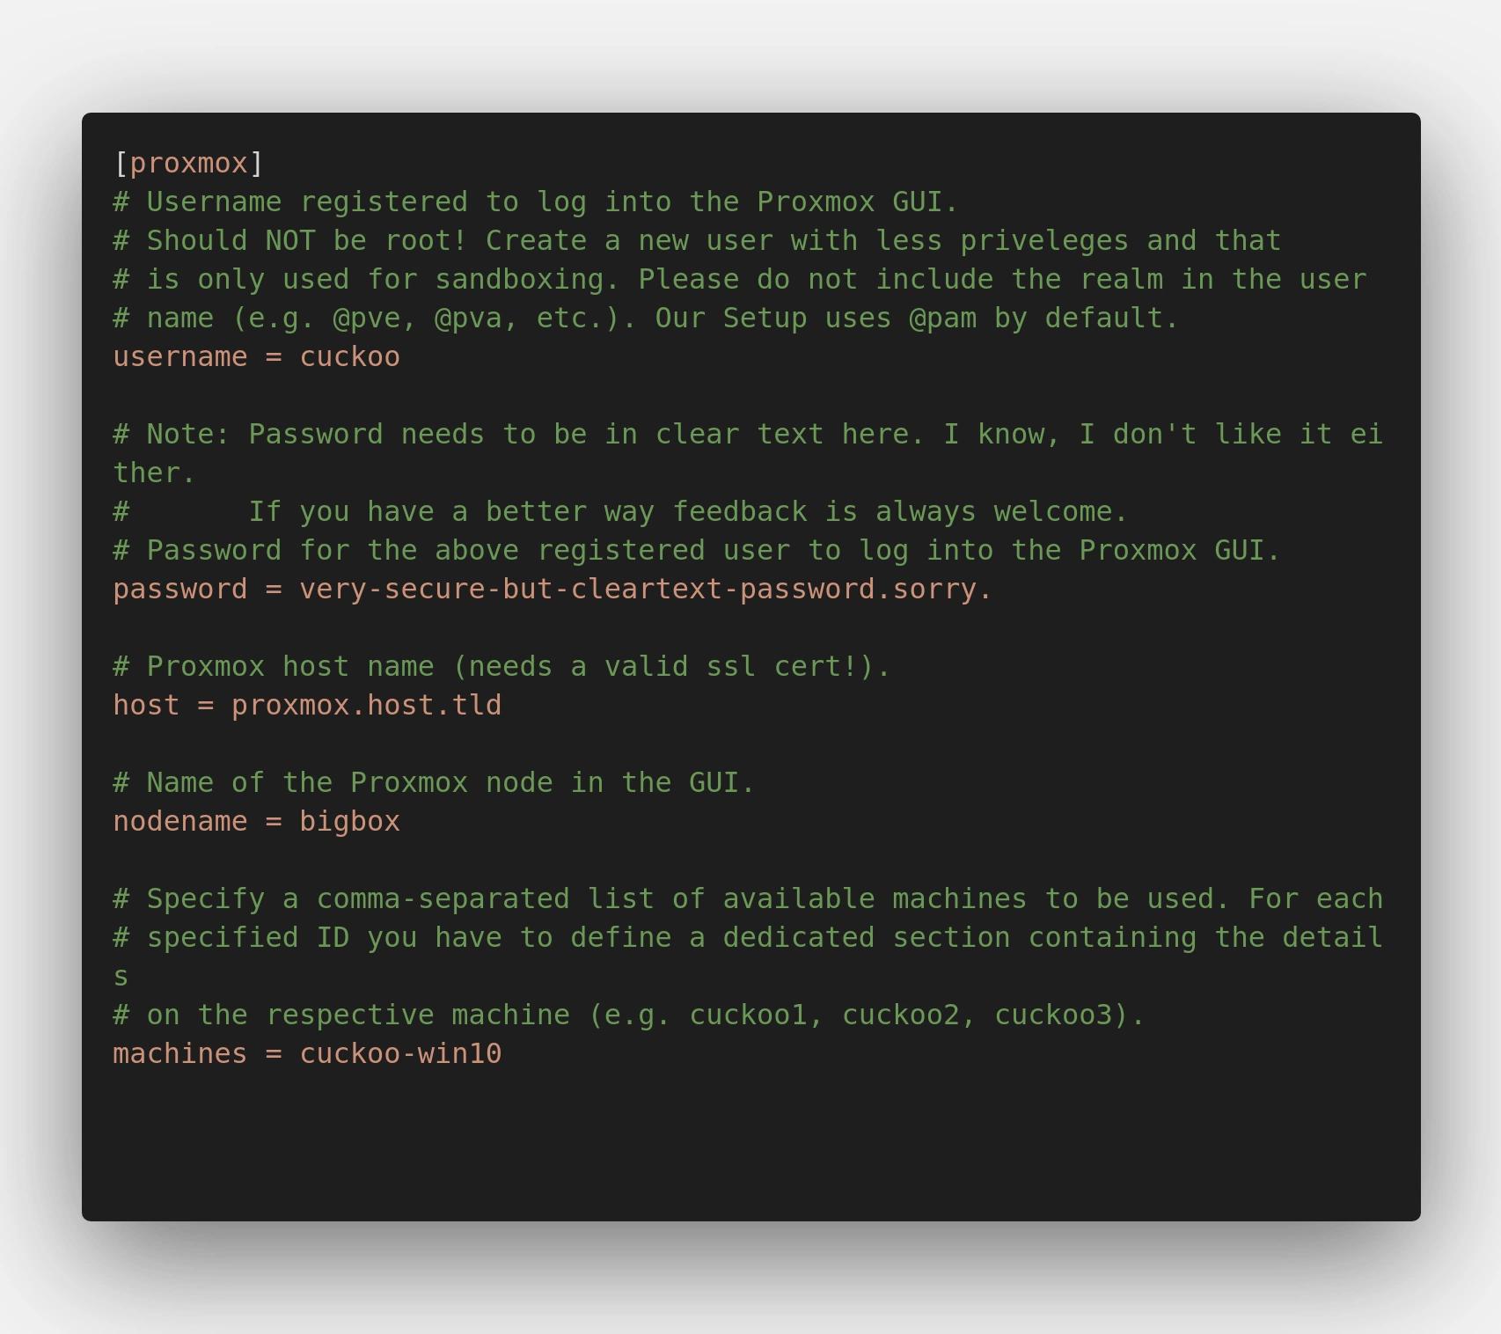Click the machines value 'cuckoo-win10'
Screen dimensions: 1501x1334
(x=400, y=1054)
